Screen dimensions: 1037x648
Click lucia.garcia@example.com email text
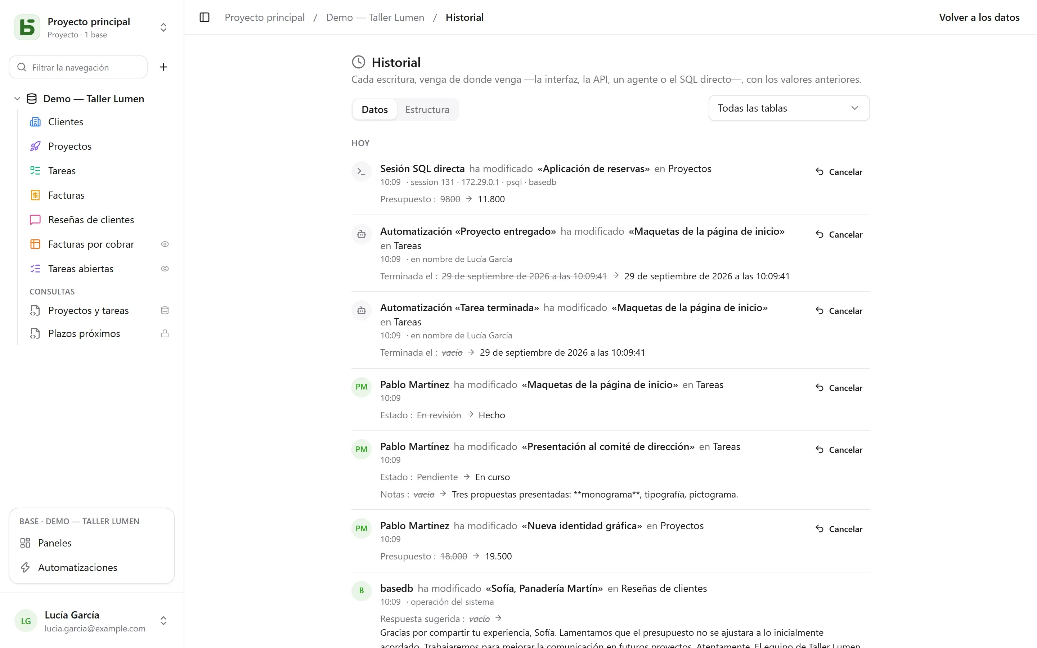pyautogui.click(x=95, y=628)
